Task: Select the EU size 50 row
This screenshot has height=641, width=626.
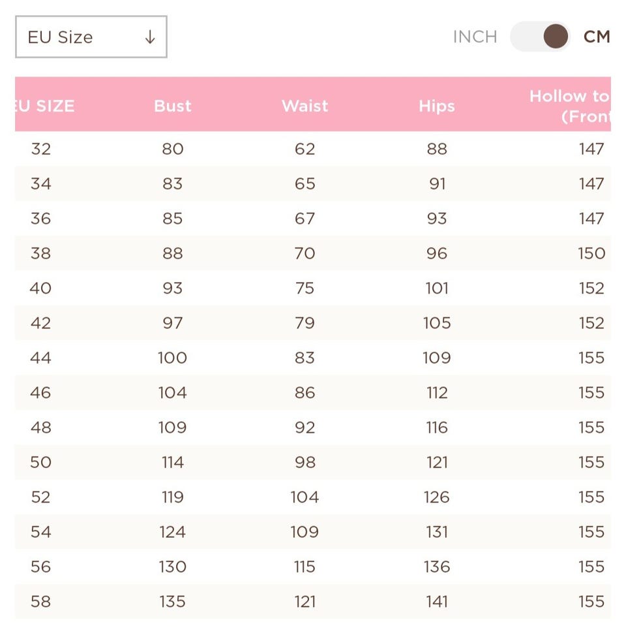Action: 40,462
